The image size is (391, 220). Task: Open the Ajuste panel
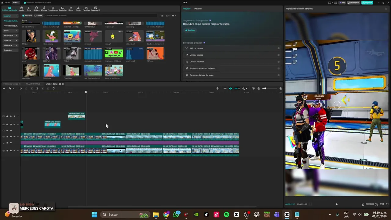click(78, 9)
